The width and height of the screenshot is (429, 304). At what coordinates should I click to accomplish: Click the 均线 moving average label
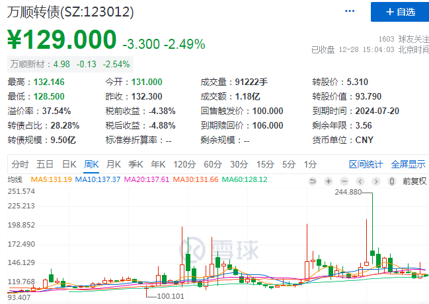pos(15,179)
